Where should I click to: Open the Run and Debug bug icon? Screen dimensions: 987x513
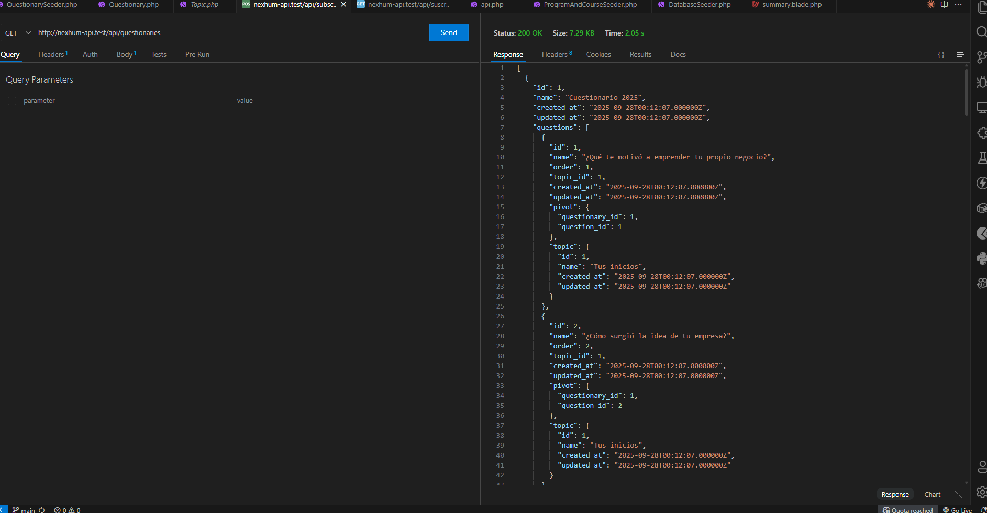pyautogui.click(x=981, y=82)
